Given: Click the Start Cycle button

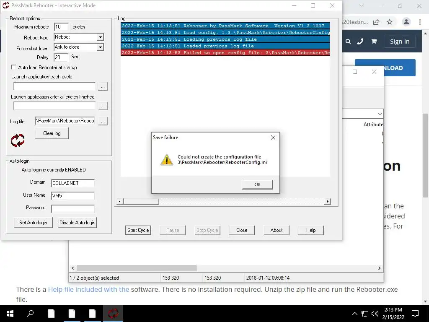Looking at the screenshot, I should tap(138, 230).
